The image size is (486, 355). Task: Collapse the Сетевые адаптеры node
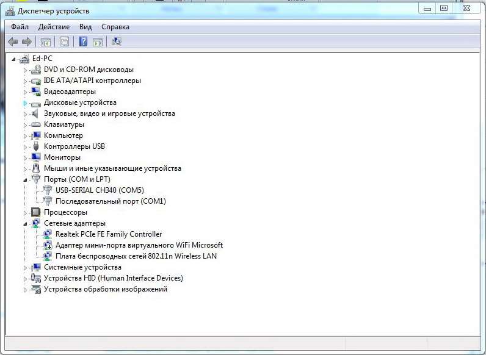click(25, 224)
